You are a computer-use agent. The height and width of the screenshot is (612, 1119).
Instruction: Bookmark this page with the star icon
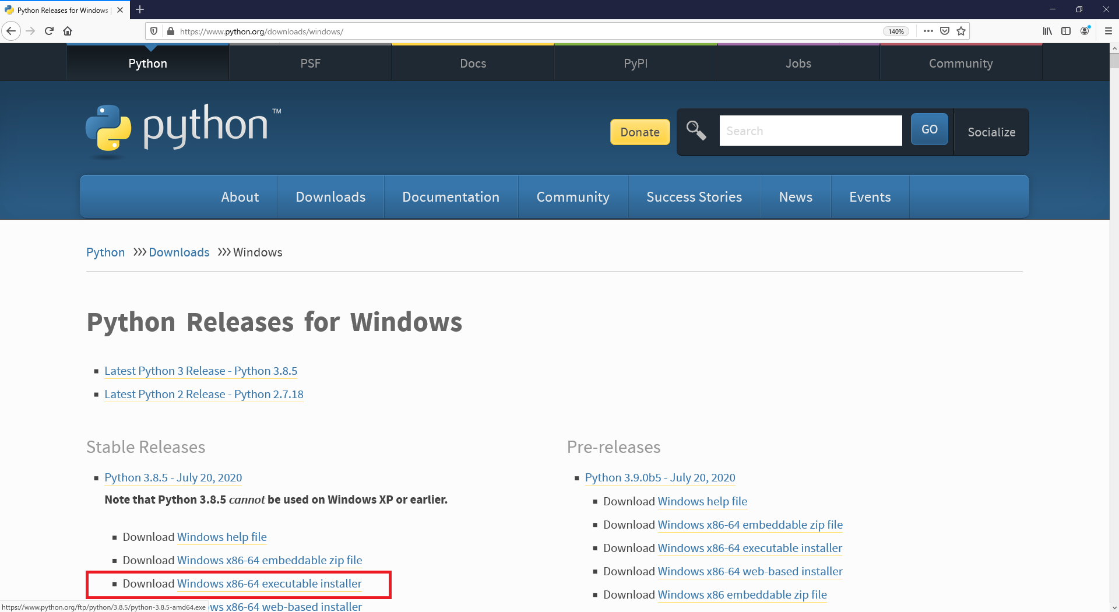pos(961,31)
